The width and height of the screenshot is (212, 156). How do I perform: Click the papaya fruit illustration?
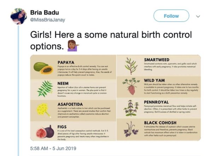[x=43, y=68]
